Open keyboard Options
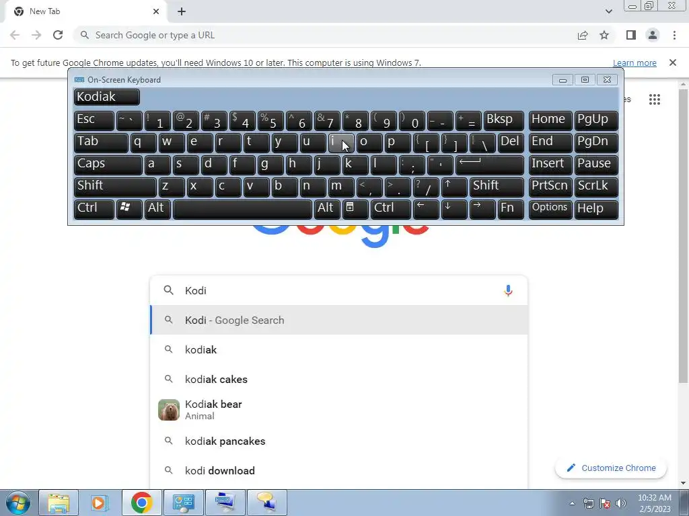Viewport: 689px width, 516px height. (550, 209)
